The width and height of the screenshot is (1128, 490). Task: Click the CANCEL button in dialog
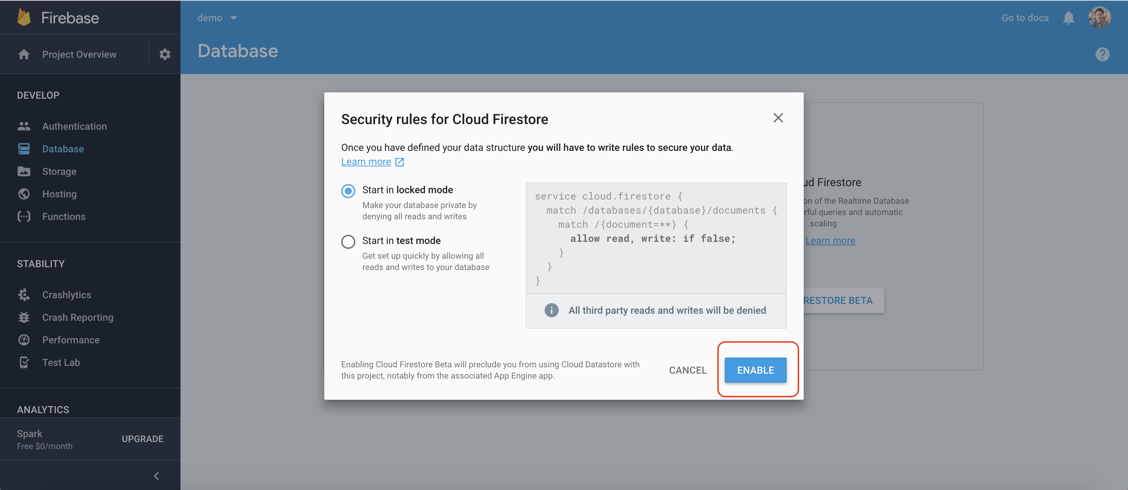(687, 370)
